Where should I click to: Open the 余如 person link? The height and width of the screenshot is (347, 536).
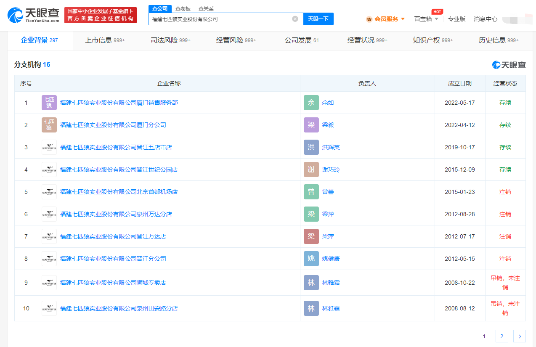coord(328,103)
